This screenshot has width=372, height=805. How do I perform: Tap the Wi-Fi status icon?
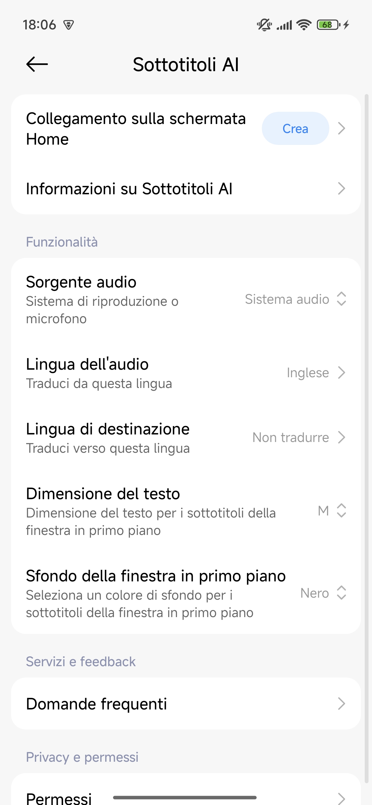click(304, 25)
